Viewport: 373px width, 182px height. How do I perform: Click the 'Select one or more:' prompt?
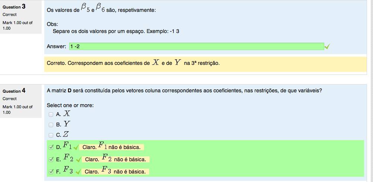70,105
